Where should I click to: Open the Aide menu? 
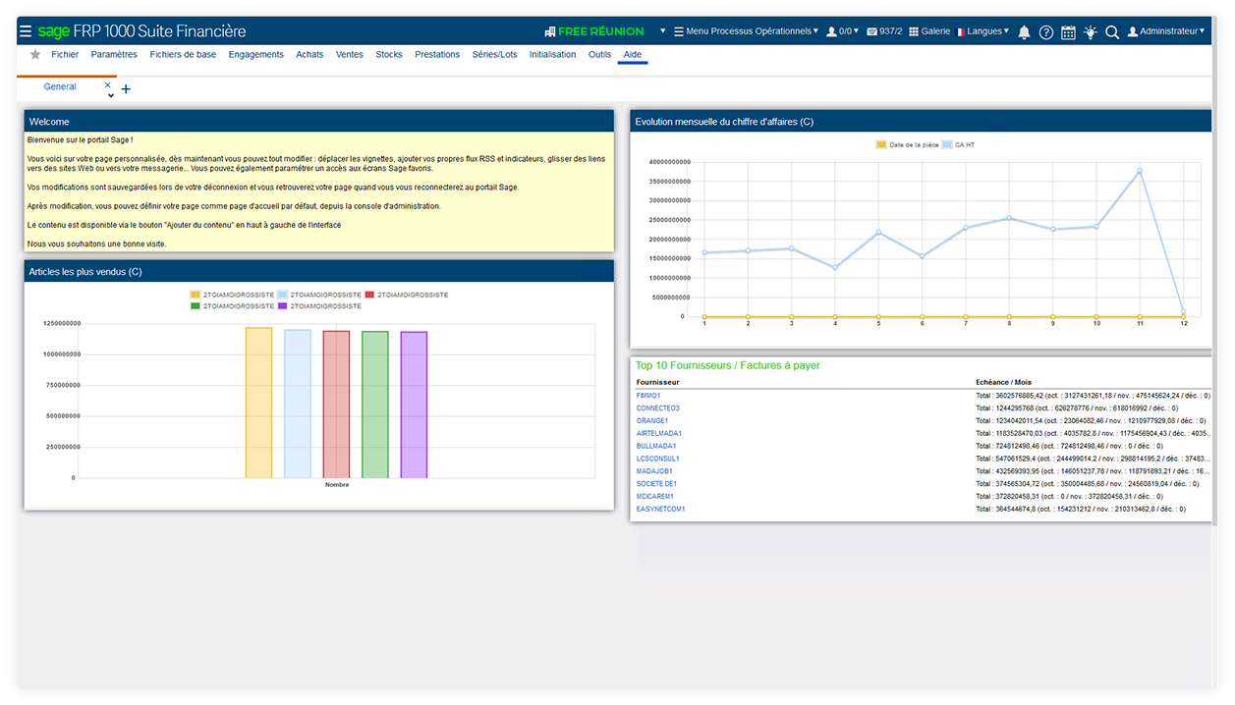click(633, 55)
